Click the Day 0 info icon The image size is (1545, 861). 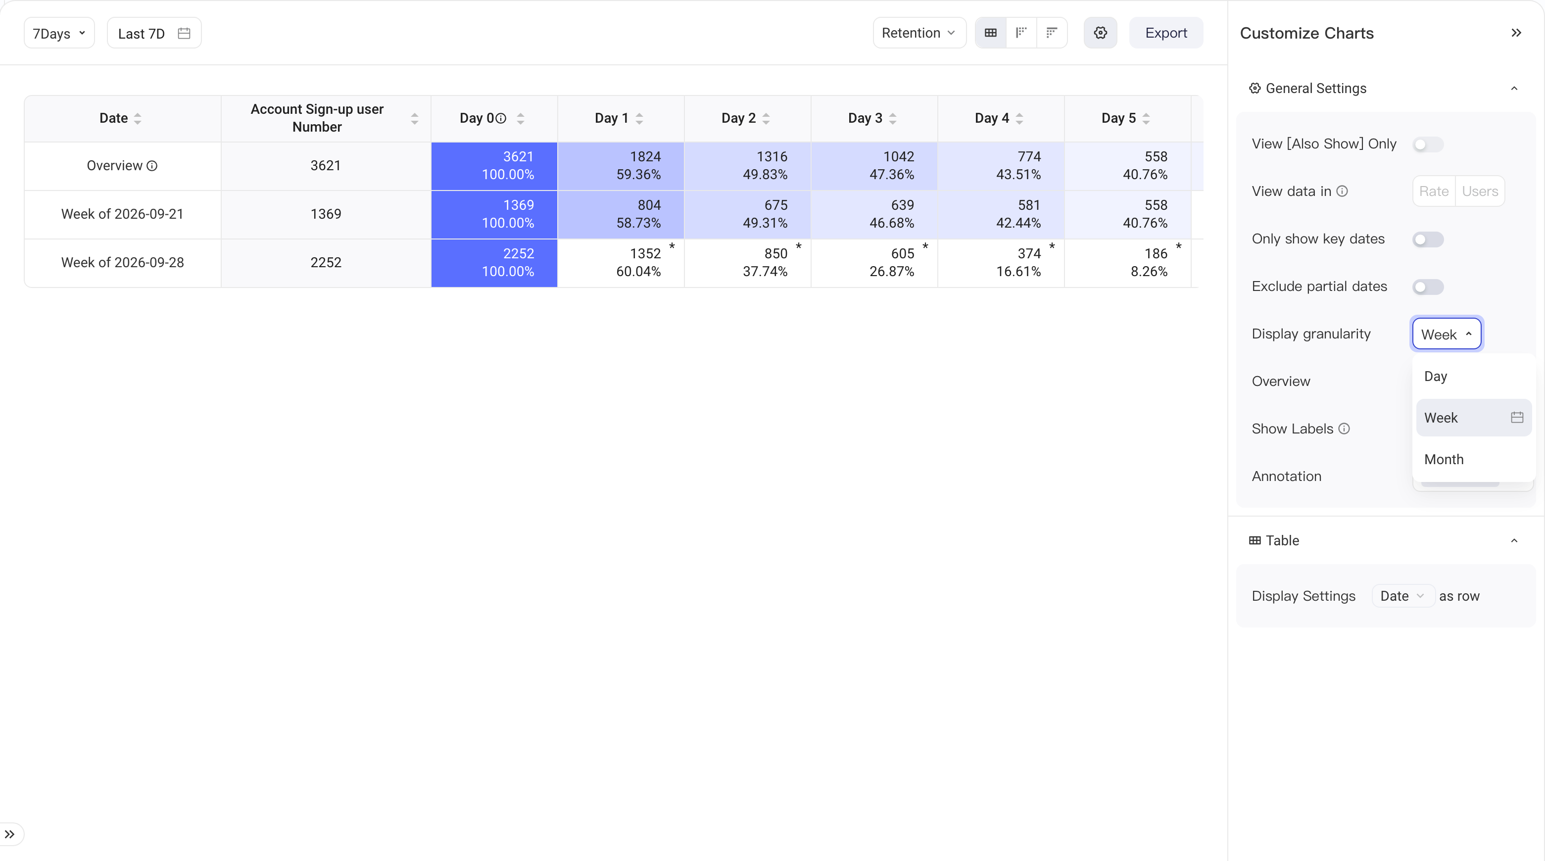click(501, 118)
